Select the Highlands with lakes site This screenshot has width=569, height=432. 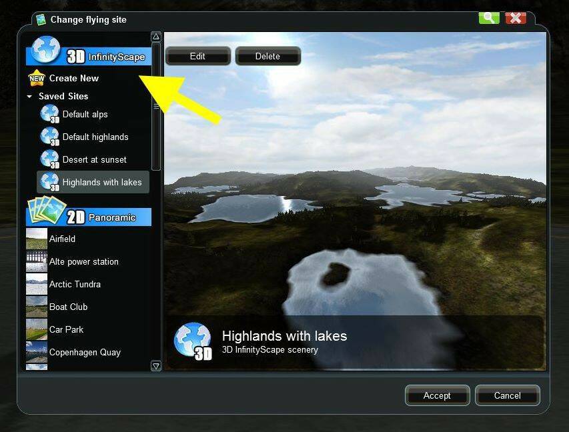click(101, 182)
